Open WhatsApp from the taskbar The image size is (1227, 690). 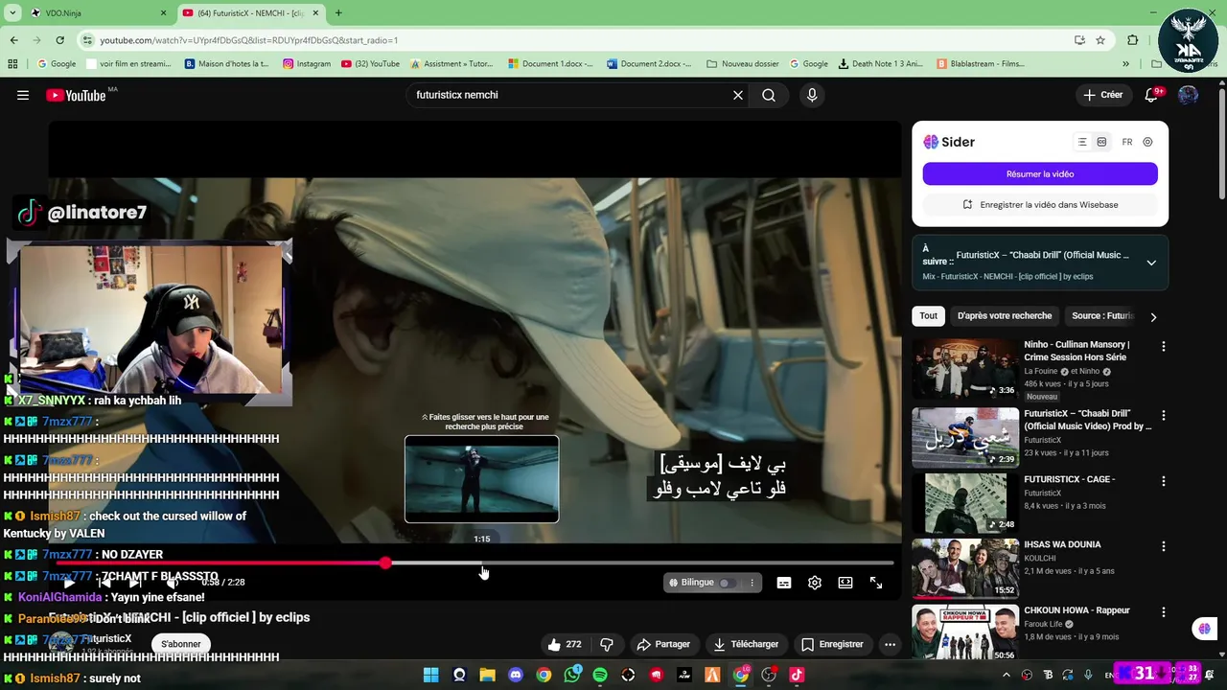(x=572, y=675)
